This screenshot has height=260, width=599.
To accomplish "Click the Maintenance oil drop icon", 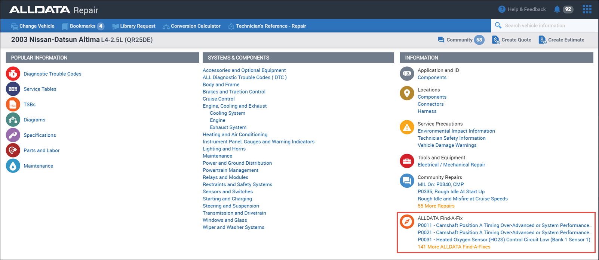I will [13, 166].
